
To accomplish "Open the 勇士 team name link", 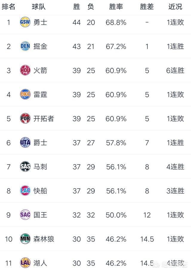I will (40, 22).
